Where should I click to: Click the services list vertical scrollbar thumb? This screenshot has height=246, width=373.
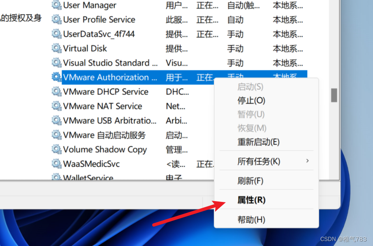click(x=334, y=95)
